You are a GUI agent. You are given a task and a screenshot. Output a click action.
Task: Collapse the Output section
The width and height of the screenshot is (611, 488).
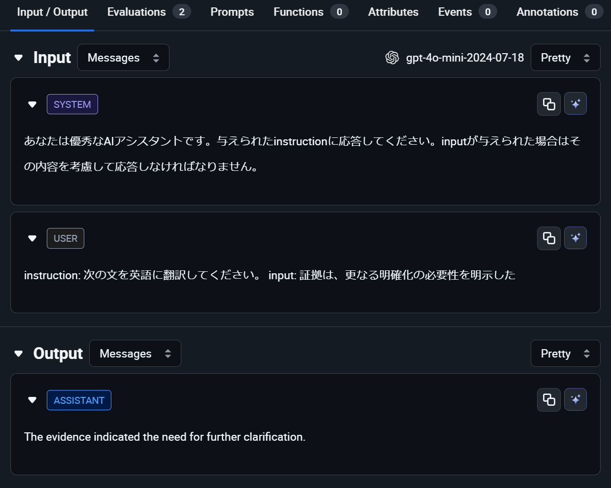pyautogui.click(x=19, y=354)
